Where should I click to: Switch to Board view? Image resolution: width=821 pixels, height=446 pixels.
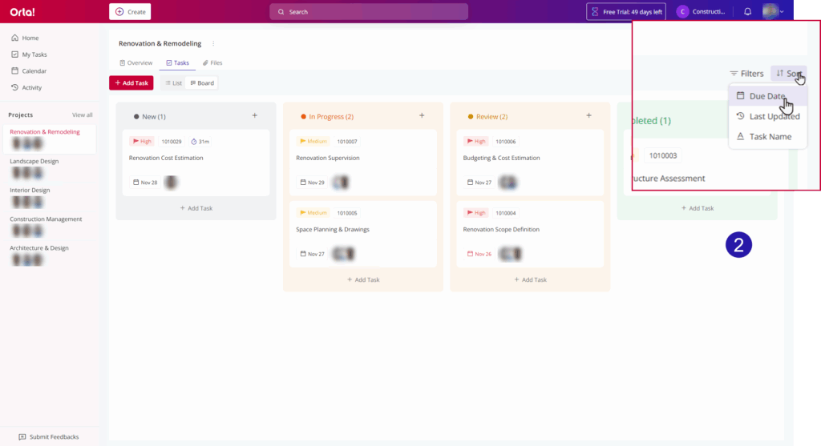click(x=202, y=83)
